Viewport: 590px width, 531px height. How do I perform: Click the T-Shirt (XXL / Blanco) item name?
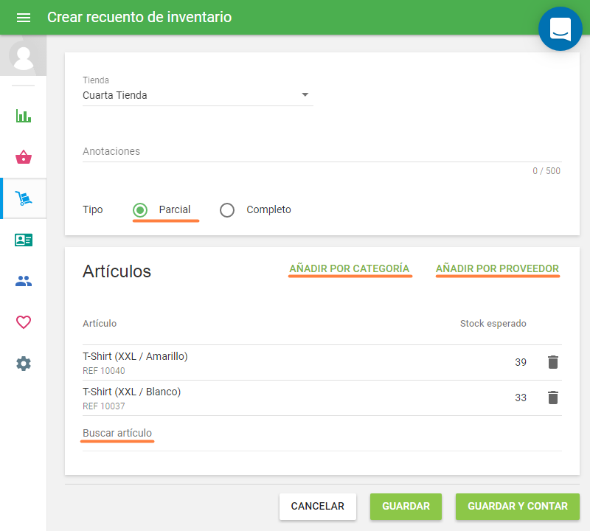click(x=132, y=392)
